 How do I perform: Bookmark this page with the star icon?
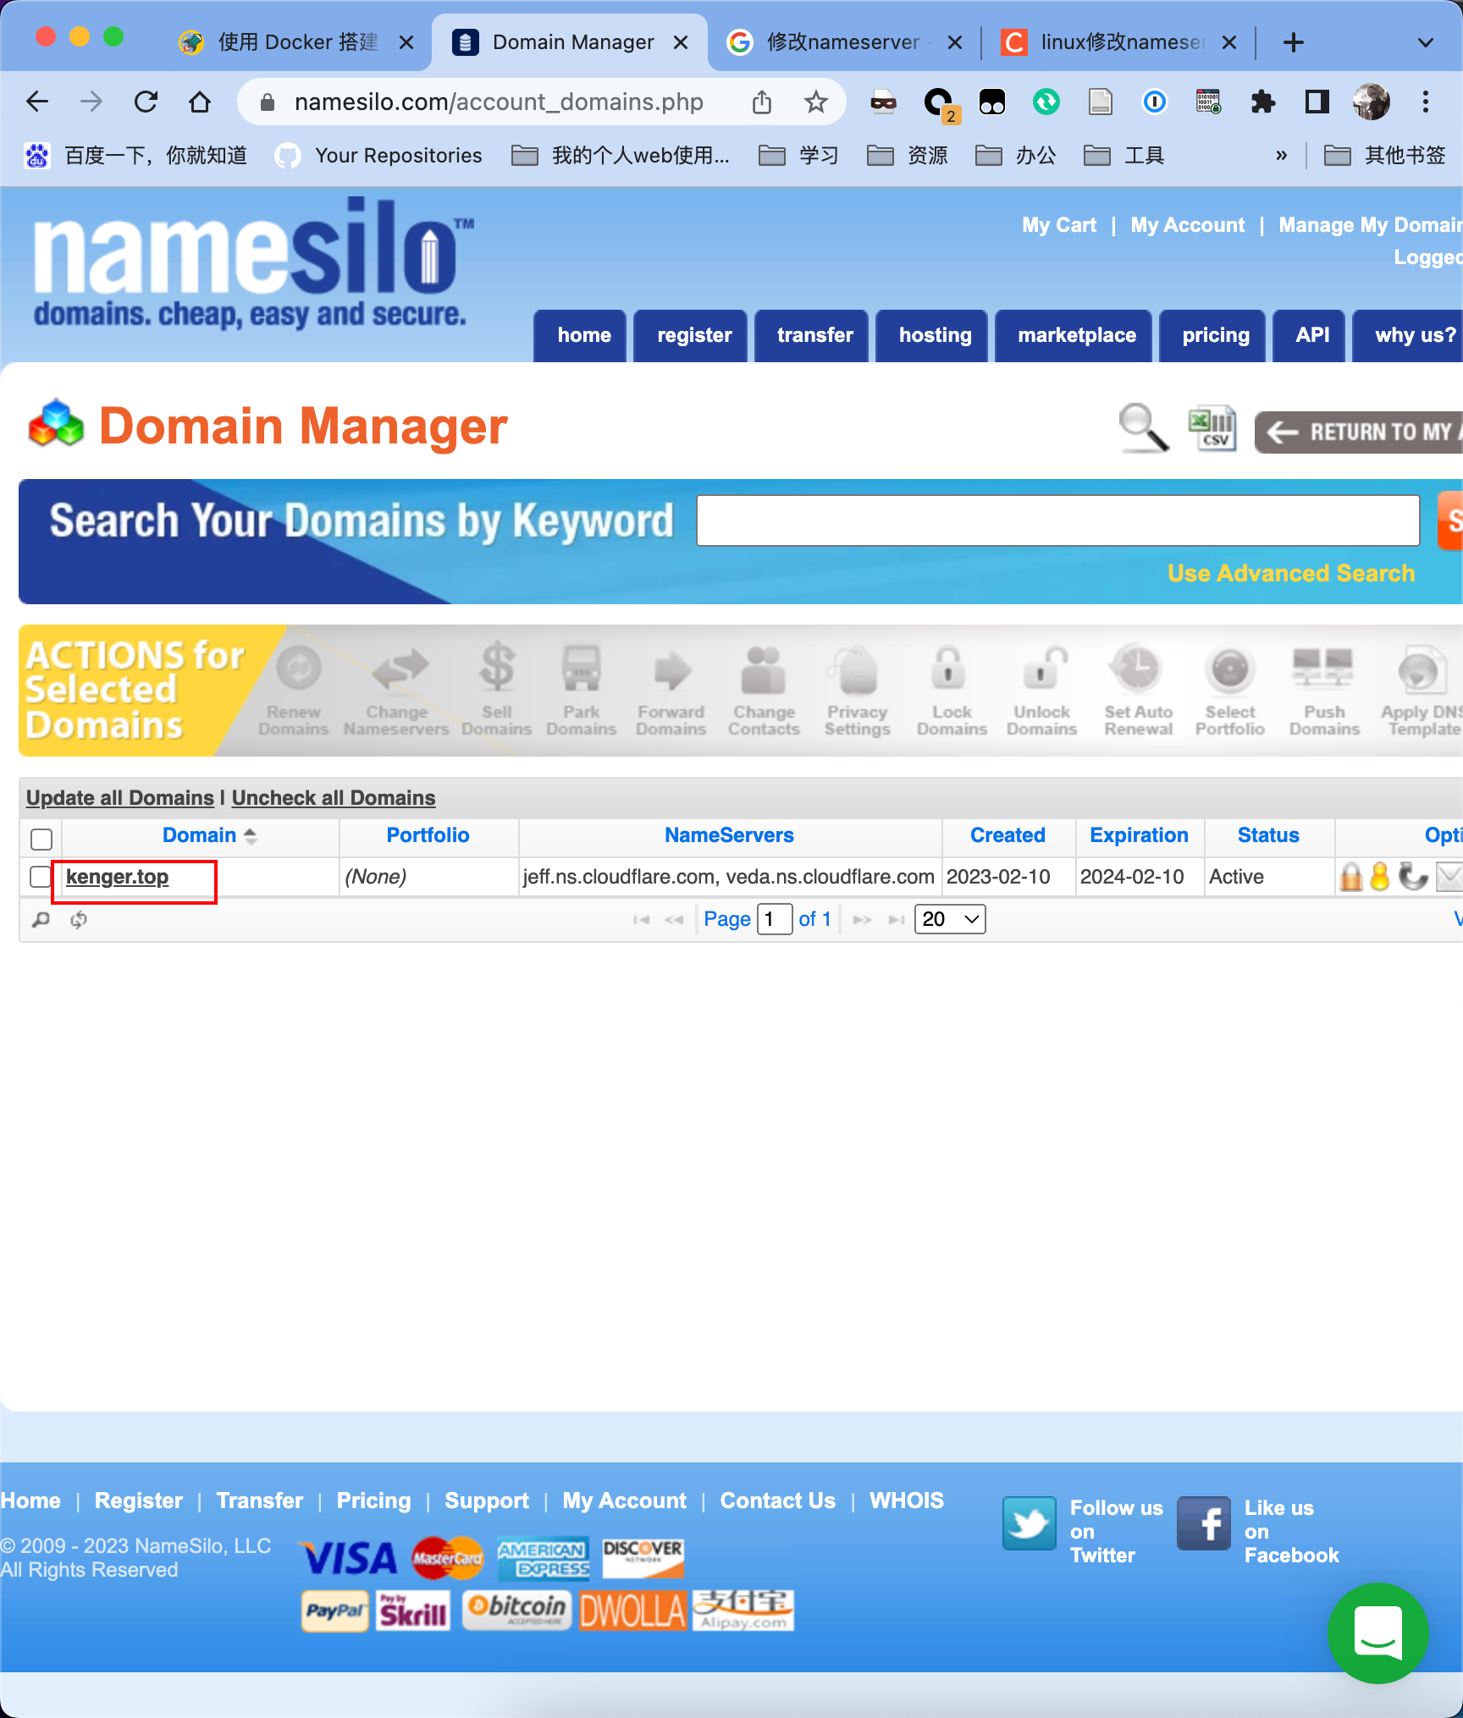[815, 102]
